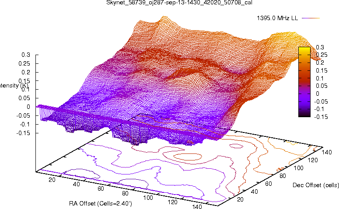The height and width of the screenshot is (209, 339).
Task: Click the 0.15 label on the color bar
Action: (322, 70)
